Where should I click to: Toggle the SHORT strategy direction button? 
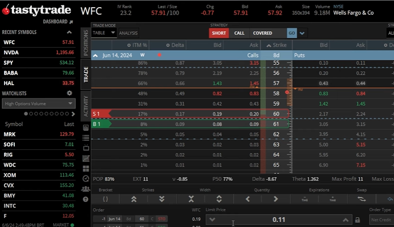[219, 33]
